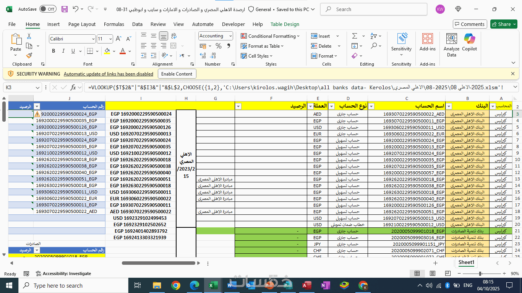Open the font name dropdown
Image resolution: width=522 pixels, height=293 pixels.
click(x=93, y=39)
